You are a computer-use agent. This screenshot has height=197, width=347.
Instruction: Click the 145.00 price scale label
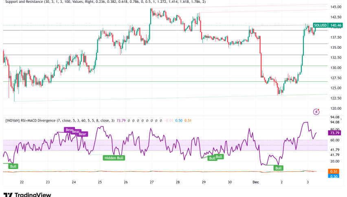coord(336,7)
